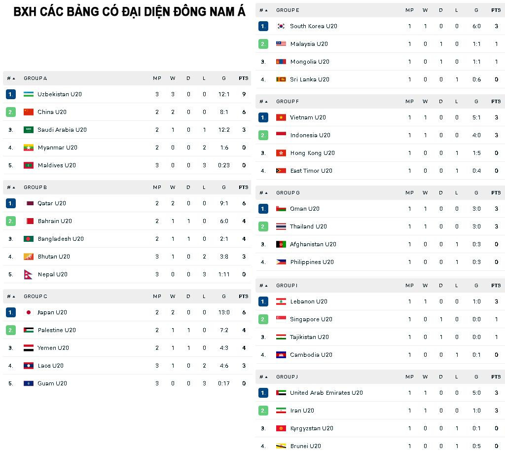
Task: Click the Nepal U20 flag icon
Action: click(x=29, y=274)
